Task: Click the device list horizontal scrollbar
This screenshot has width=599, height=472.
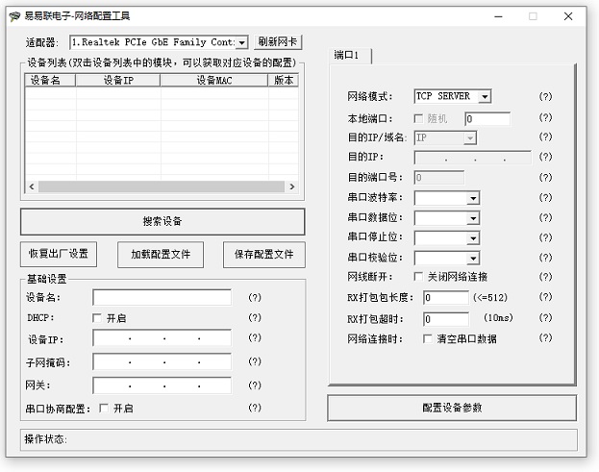Action: (162, 186)
